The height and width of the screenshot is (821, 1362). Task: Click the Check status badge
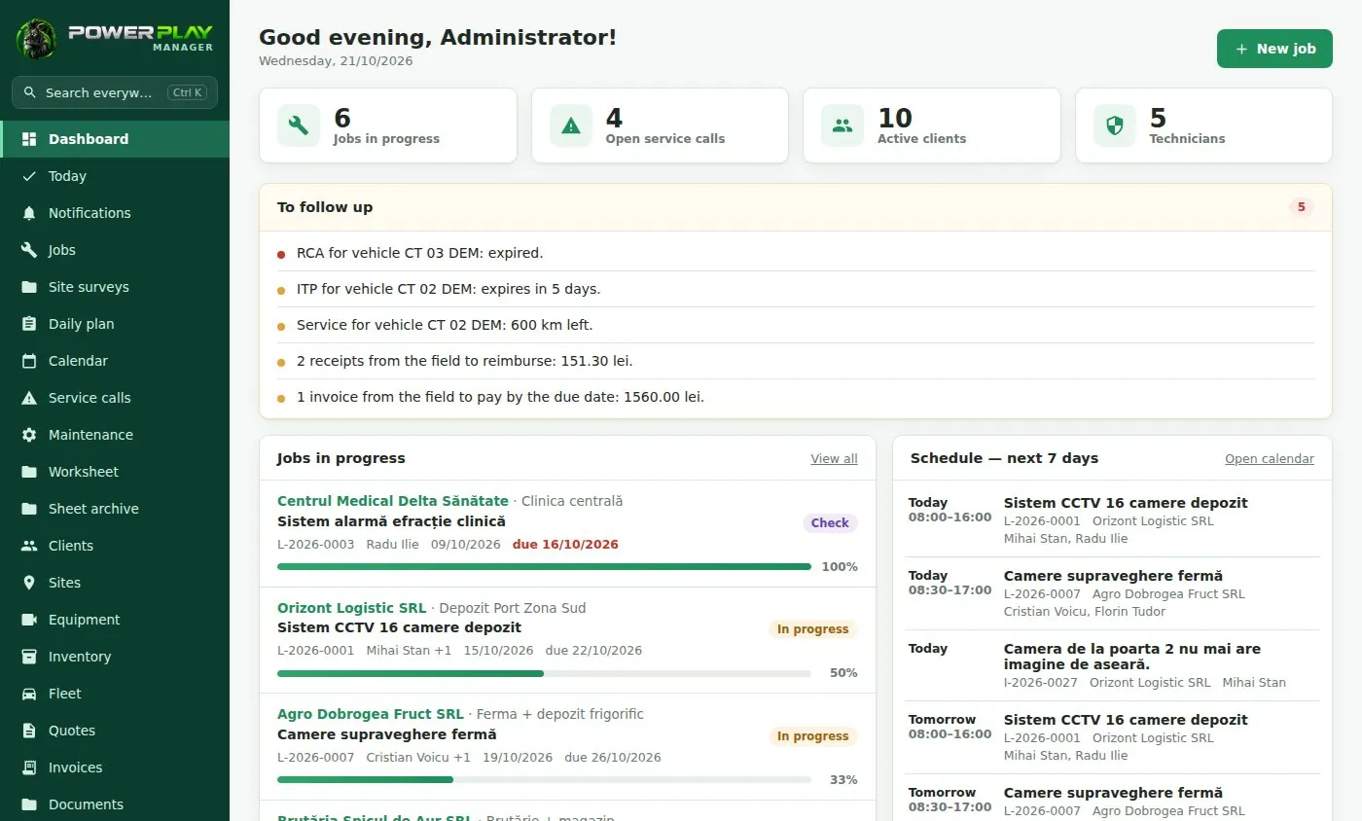830,522
